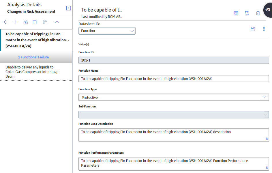Expand the chevron beside the Fin Fan function node

click(68, 40)
